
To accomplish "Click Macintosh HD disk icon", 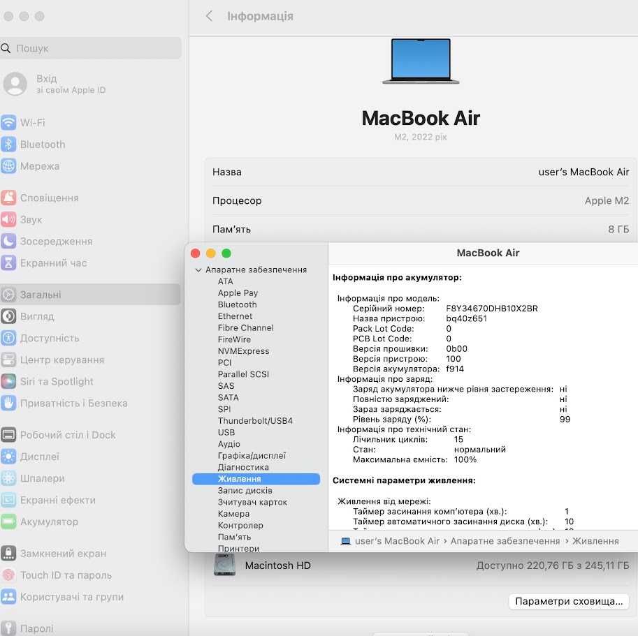I will pyautogui.click(x=224, y=565).
